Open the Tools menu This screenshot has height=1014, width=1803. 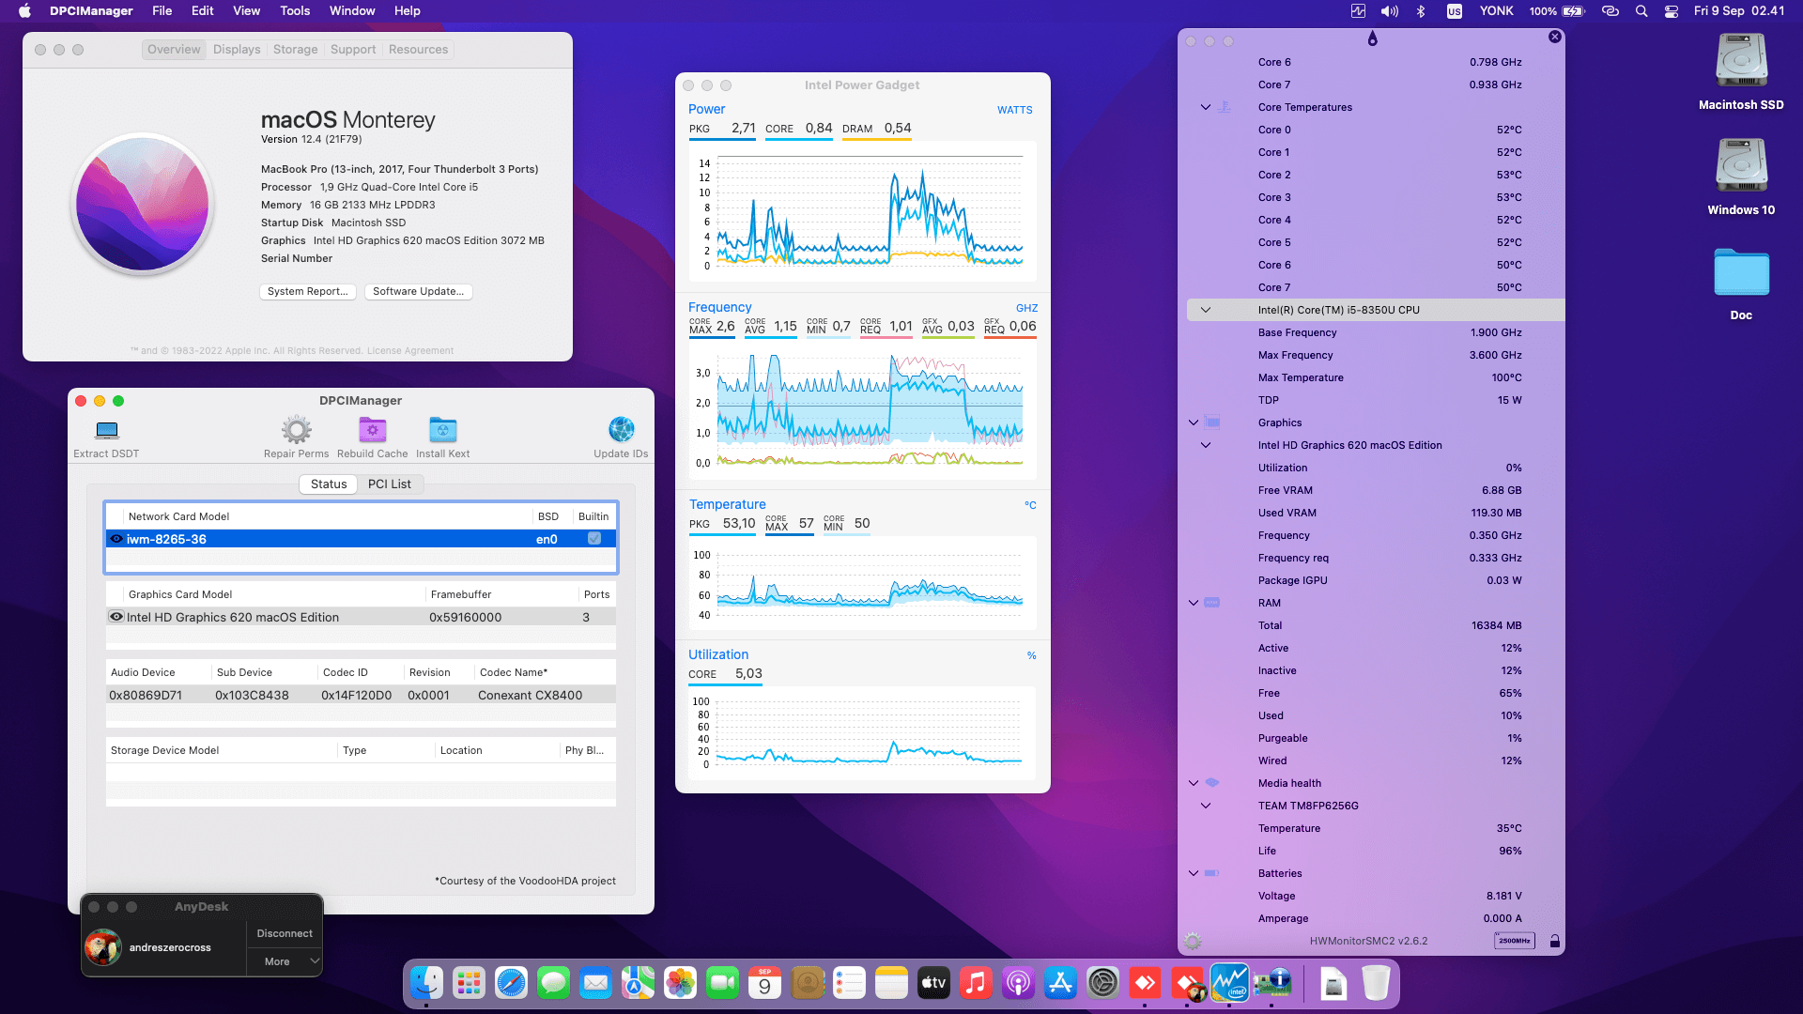tap(295, 11)
